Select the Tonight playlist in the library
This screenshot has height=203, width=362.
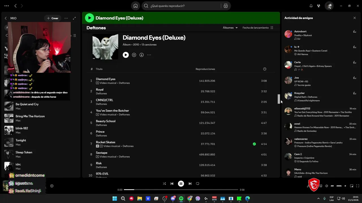[41, 142]
